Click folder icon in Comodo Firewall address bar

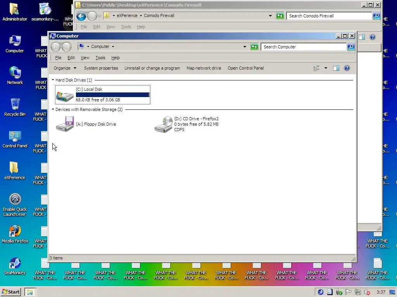click(x=107, y=15)
